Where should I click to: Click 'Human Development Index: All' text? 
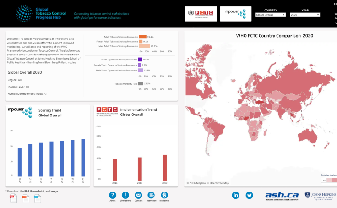click(27, 94)
